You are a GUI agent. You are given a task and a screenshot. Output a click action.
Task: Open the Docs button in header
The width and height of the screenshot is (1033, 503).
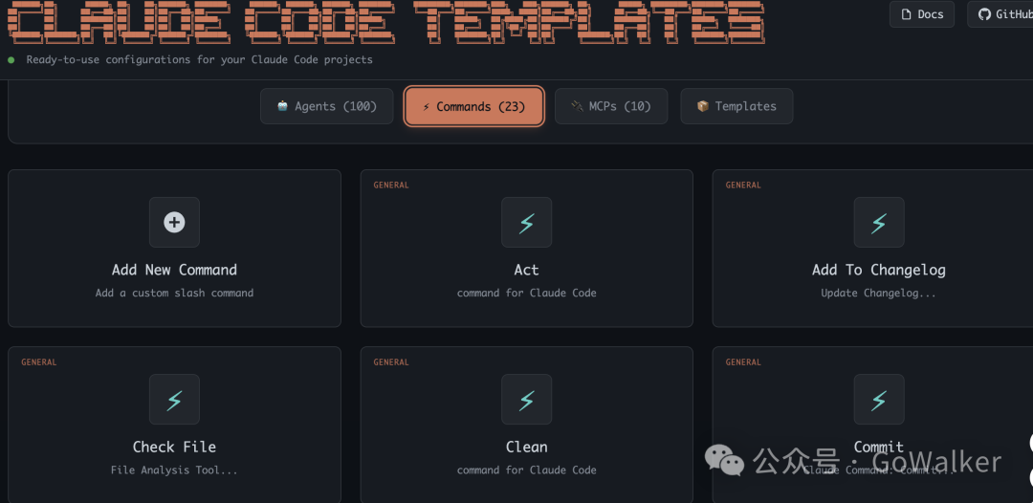coord(922,14)
